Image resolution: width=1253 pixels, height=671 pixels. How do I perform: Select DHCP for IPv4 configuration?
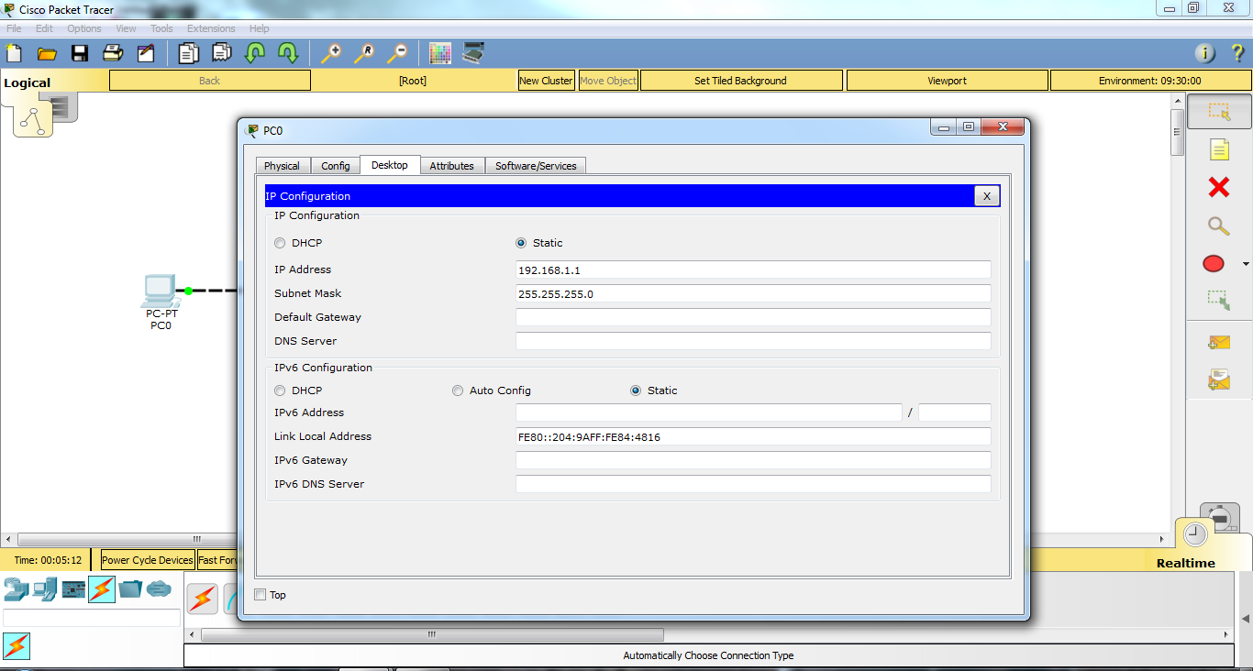[280, 243]
